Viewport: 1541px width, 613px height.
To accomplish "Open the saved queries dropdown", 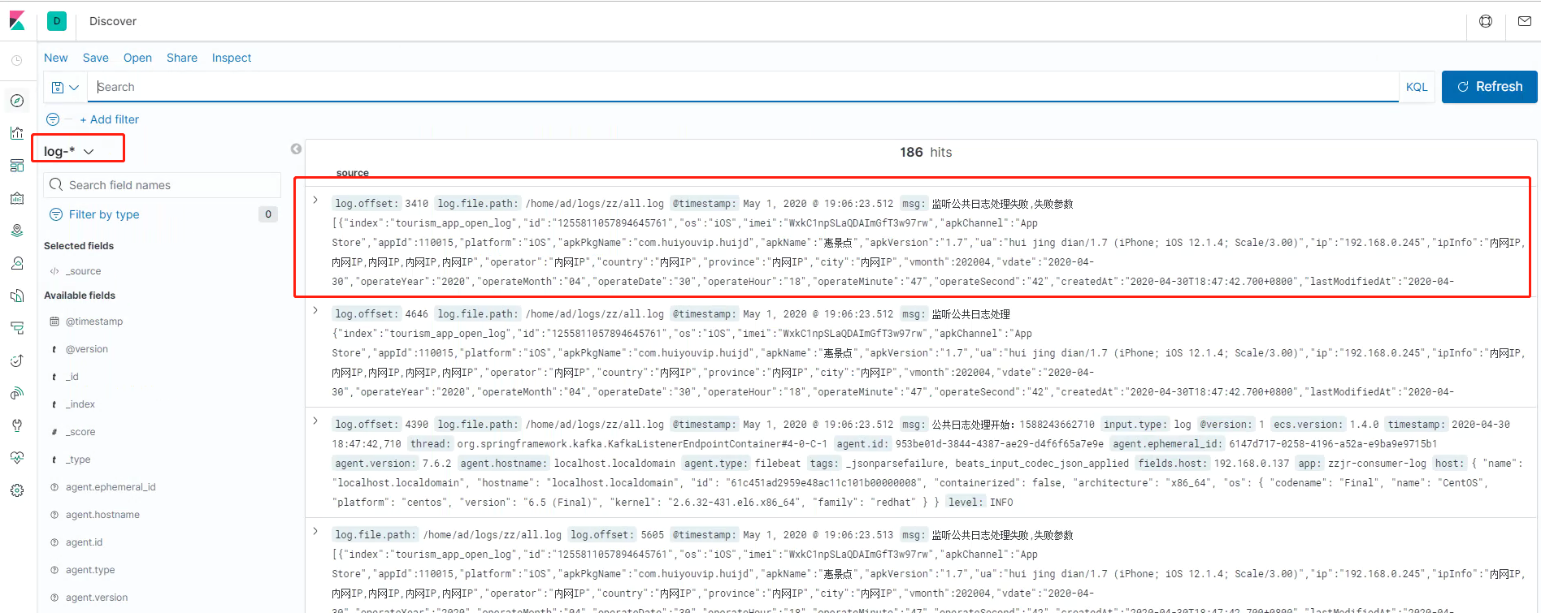I will [65, 87].
